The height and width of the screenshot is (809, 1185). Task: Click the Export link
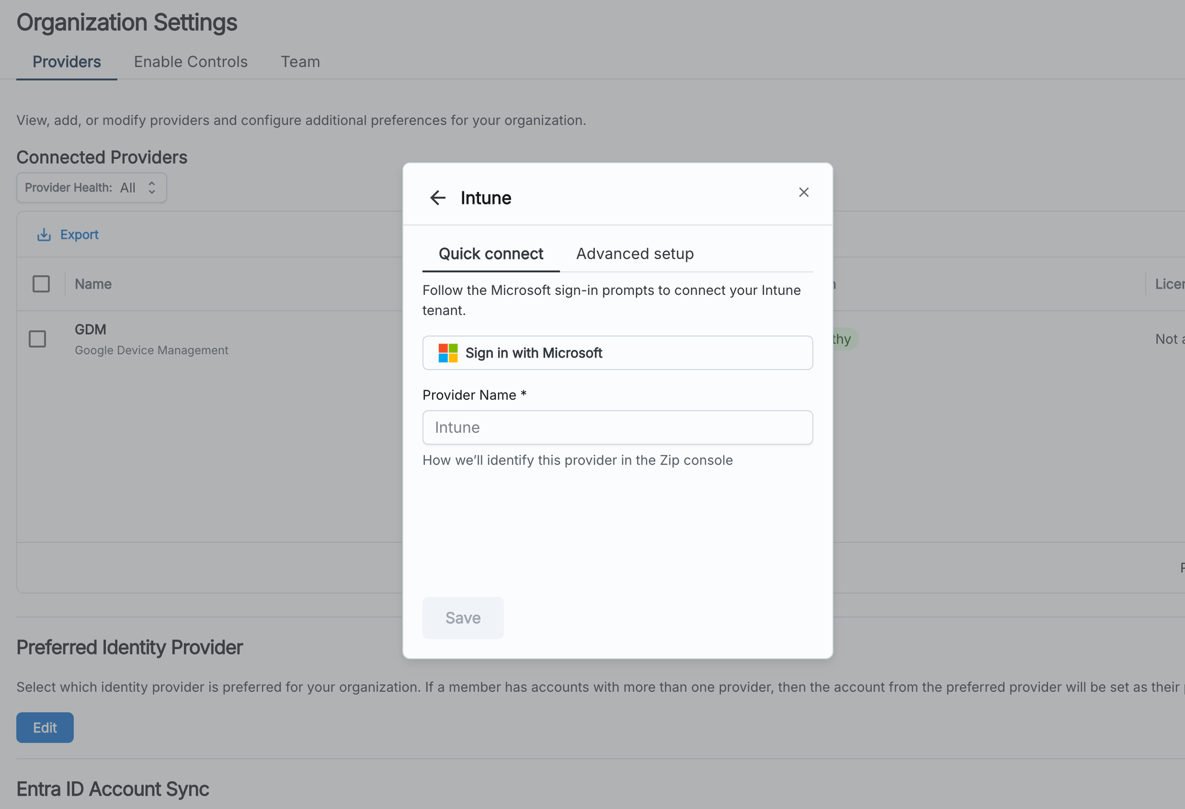(x=79, y=234)
